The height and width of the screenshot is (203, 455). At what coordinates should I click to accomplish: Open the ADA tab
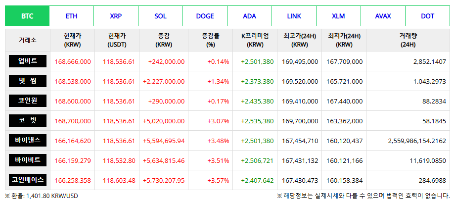249,16
